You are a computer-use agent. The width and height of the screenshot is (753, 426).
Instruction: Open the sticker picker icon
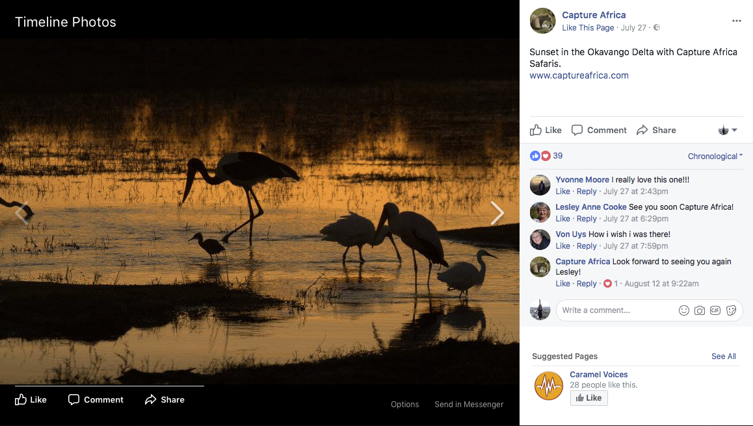click(731, 310)
